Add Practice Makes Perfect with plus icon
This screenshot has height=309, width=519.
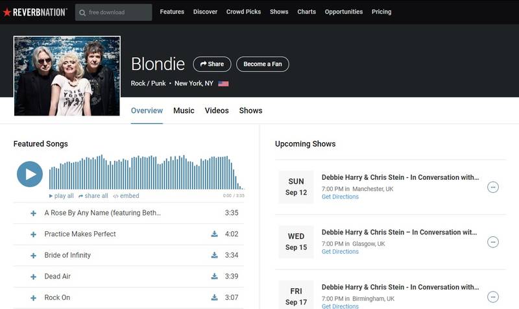click(34, 234)
